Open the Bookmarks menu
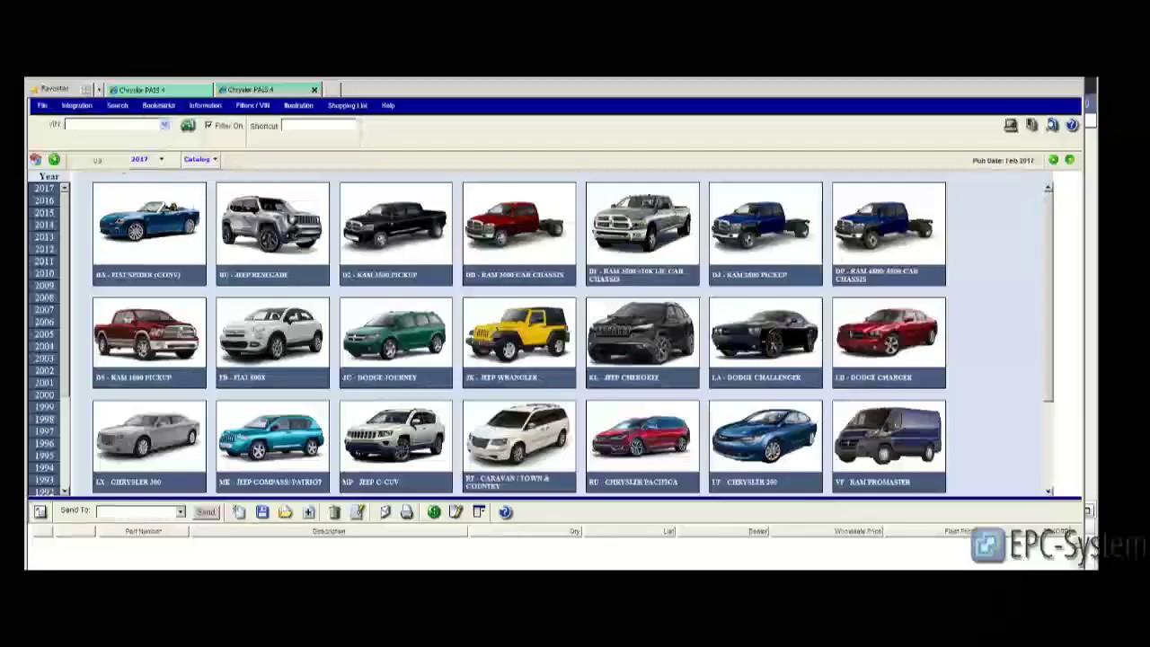 pyautogui.click(x=158, y=106)
